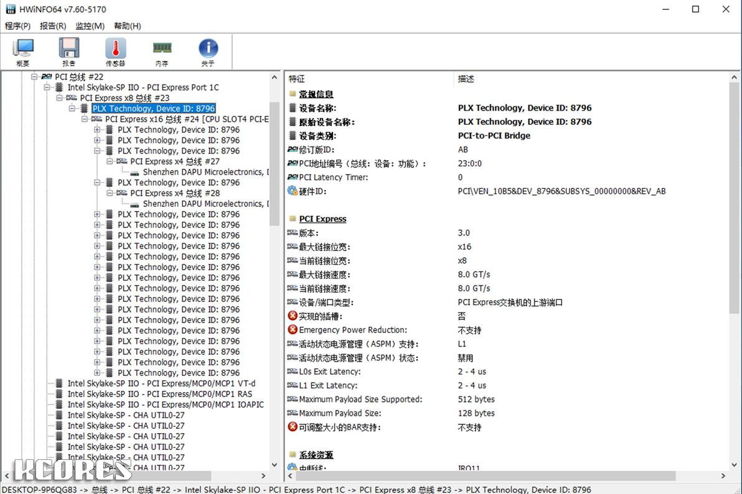Collapse the PCI Express x8 总线 #23 node
Viewport: 742px width, 494px height.
click(59, 98)
